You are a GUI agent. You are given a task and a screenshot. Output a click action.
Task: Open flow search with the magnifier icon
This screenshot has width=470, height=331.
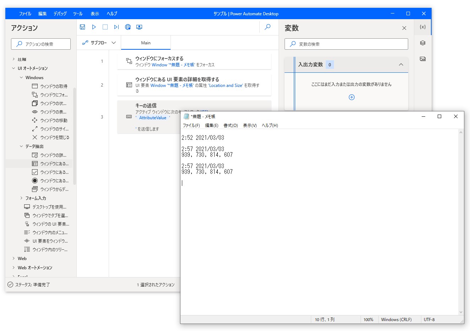pyautogui.click(x=268, y=27)
